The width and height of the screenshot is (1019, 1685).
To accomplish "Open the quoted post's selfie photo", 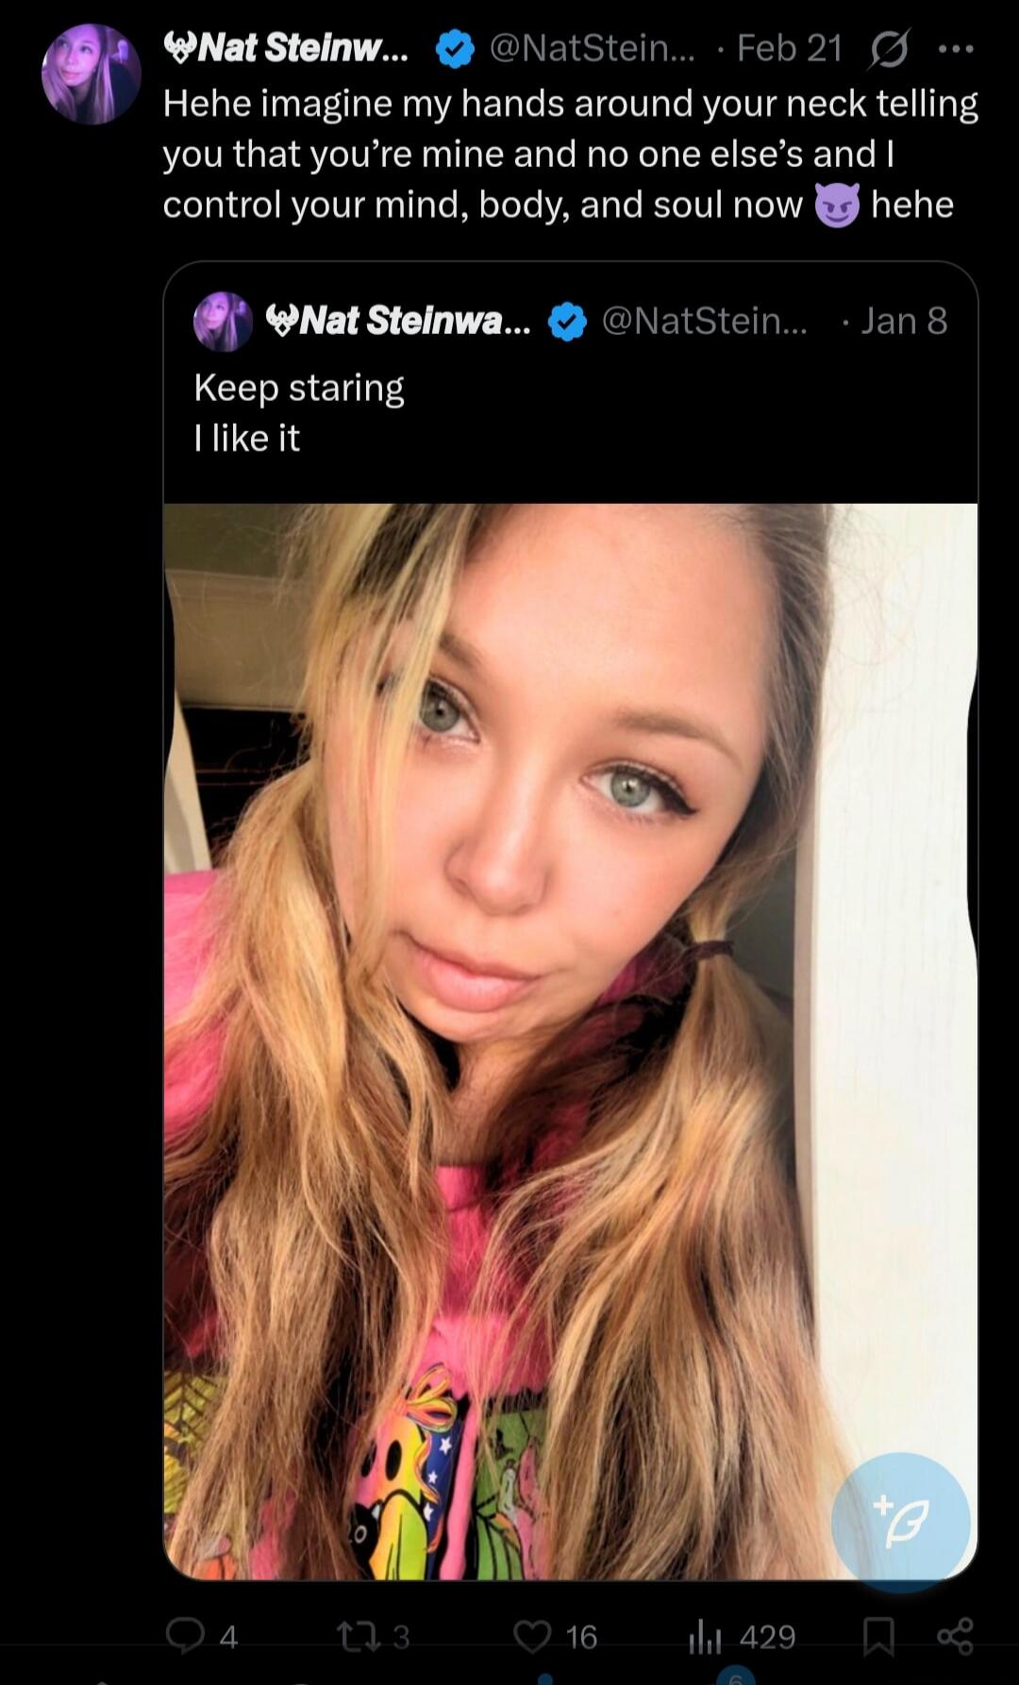I will [570, 1038].
